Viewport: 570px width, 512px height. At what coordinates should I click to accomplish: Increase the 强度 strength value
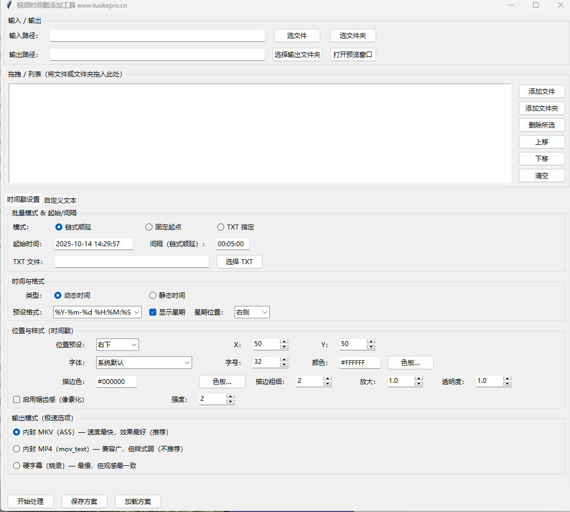click(x=230, y=396)
